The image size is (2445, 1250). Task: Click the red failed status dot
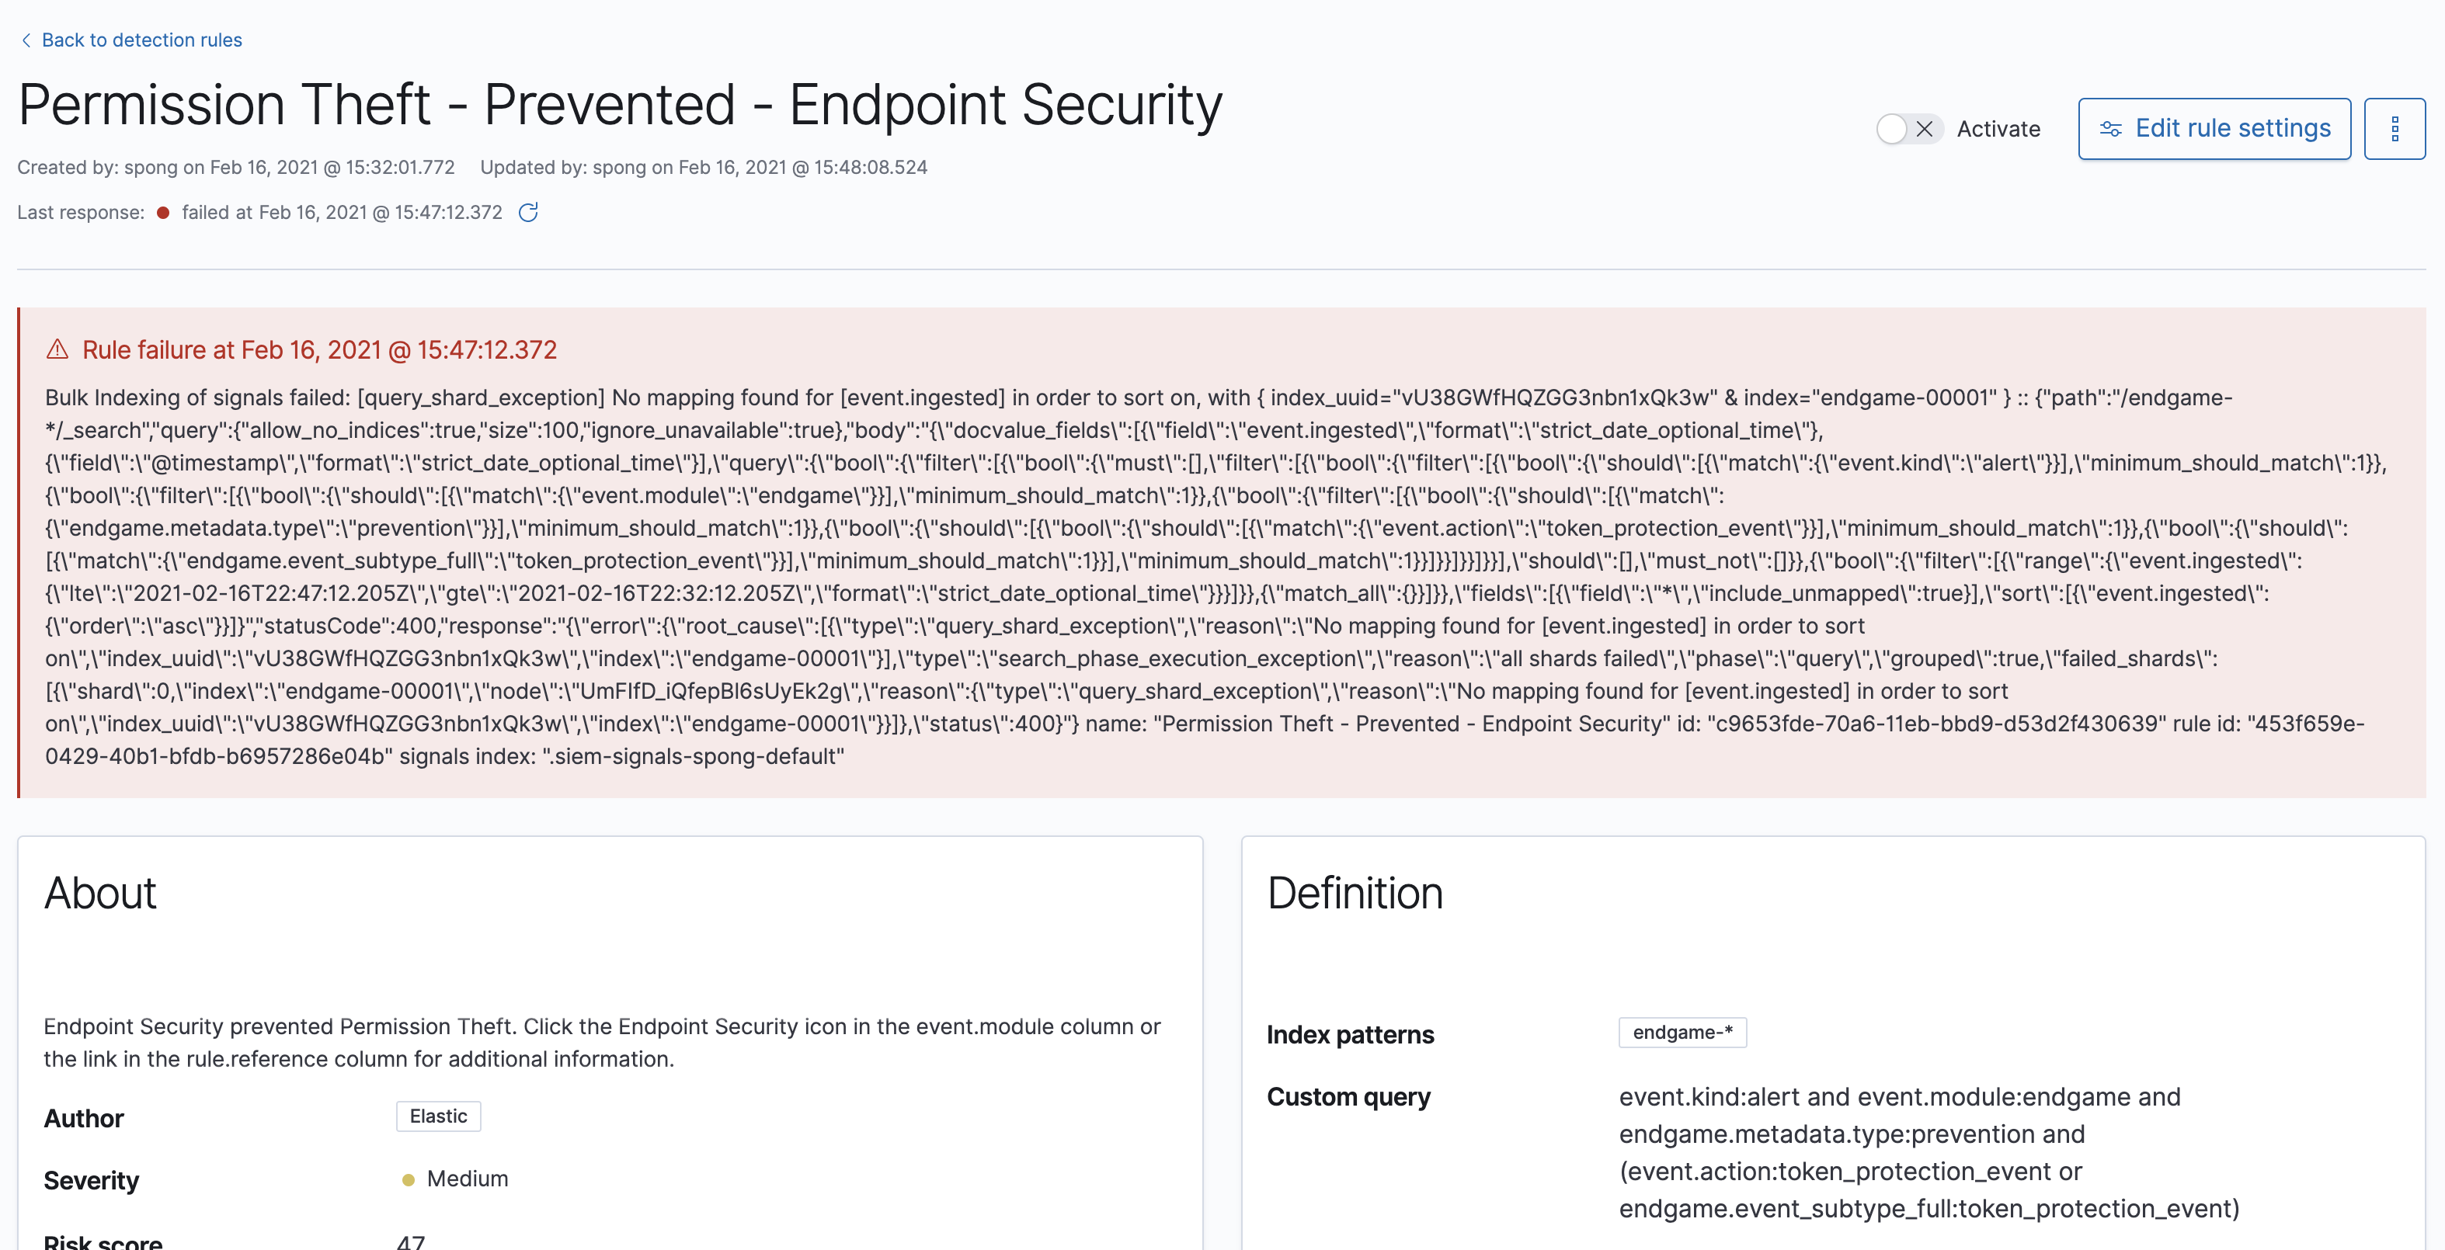pyautogui.click(x=162, y=213)
